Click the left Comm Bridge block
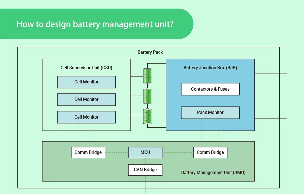This screenshot has width=304, height=194. [88, 152]
